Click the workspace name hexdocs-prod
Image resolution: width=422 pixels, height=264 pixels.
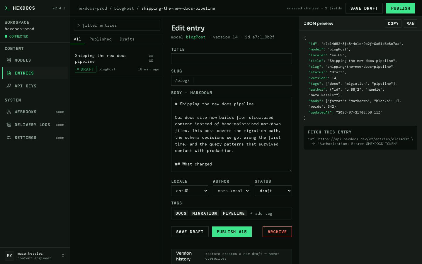(19, 29)
